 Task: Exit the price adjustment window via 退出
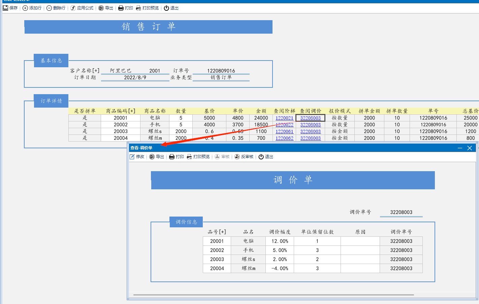266,157
